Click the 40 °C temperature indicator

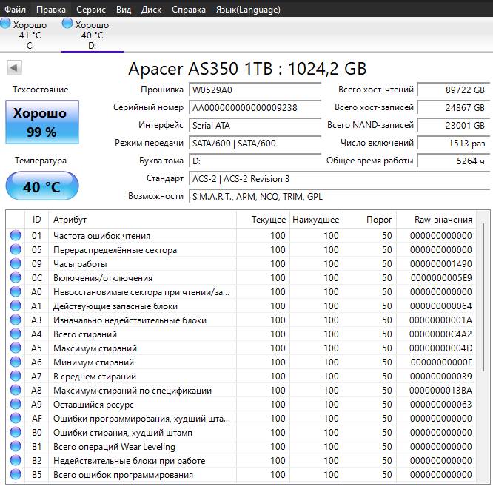click(42, 186)
